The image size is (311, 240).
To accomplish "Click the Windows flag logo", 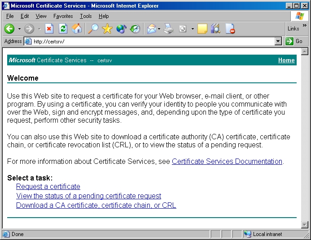I will (299, 16).
